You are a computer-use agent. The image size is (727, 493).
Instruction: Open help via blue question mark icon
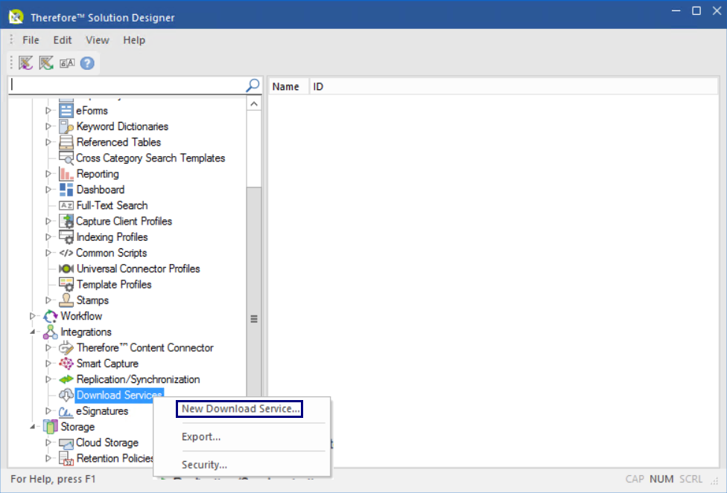tap(87, 63)
